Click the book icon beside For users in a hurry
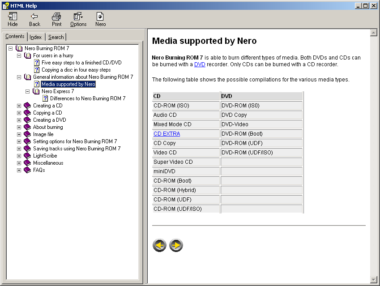 (28, 55)
